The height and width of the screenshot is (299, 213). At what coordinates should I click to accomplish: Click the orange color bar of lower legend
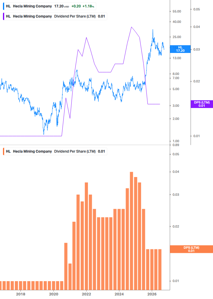(x=4, y=151)
